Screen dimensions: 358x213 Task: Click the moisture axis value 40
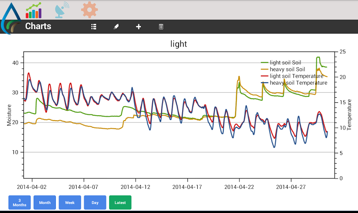15,63
